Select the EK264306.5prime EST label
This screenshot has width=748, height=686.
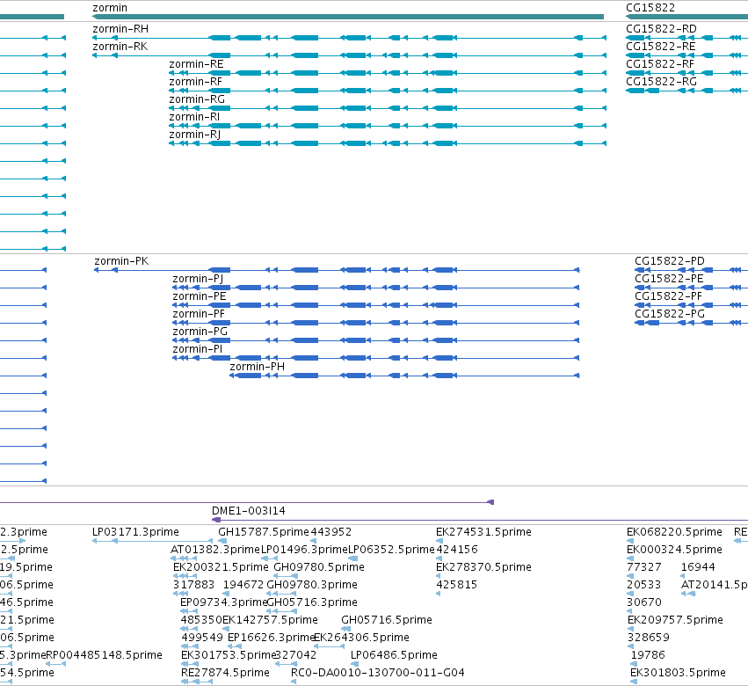361,638
